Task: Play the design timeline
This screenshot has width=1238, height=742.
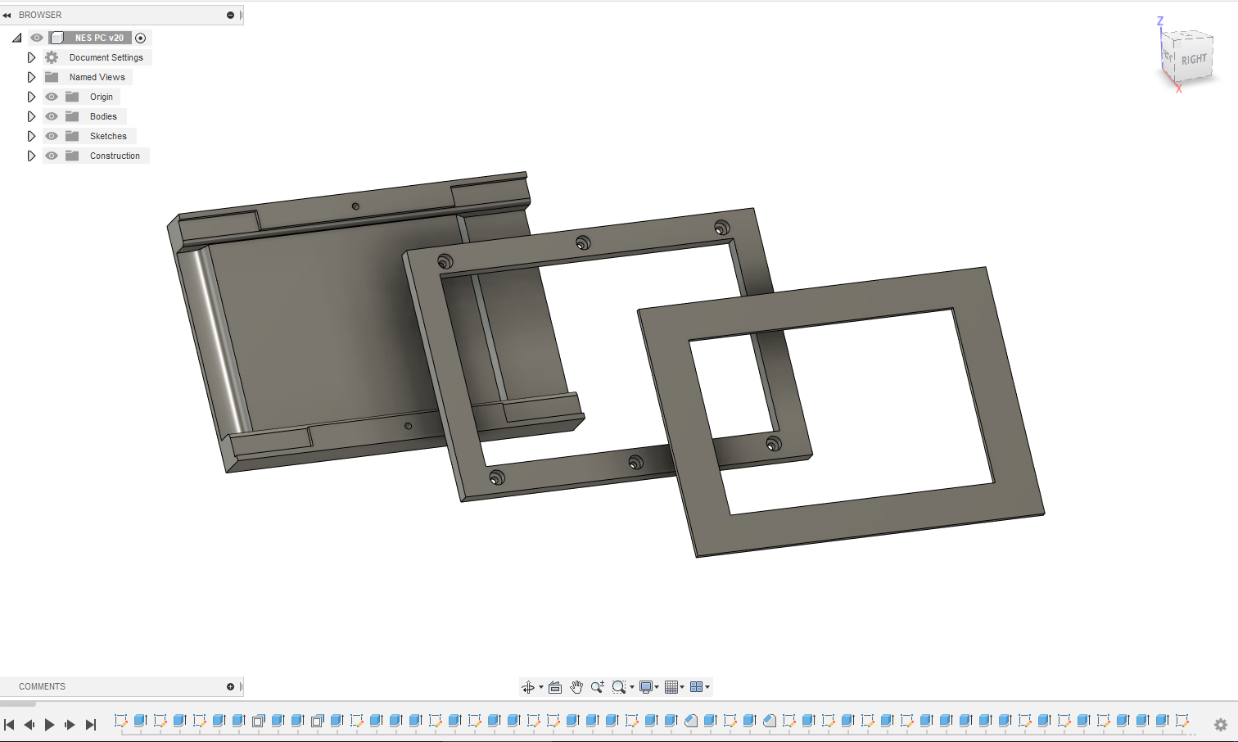Action: tap(50, 724)
